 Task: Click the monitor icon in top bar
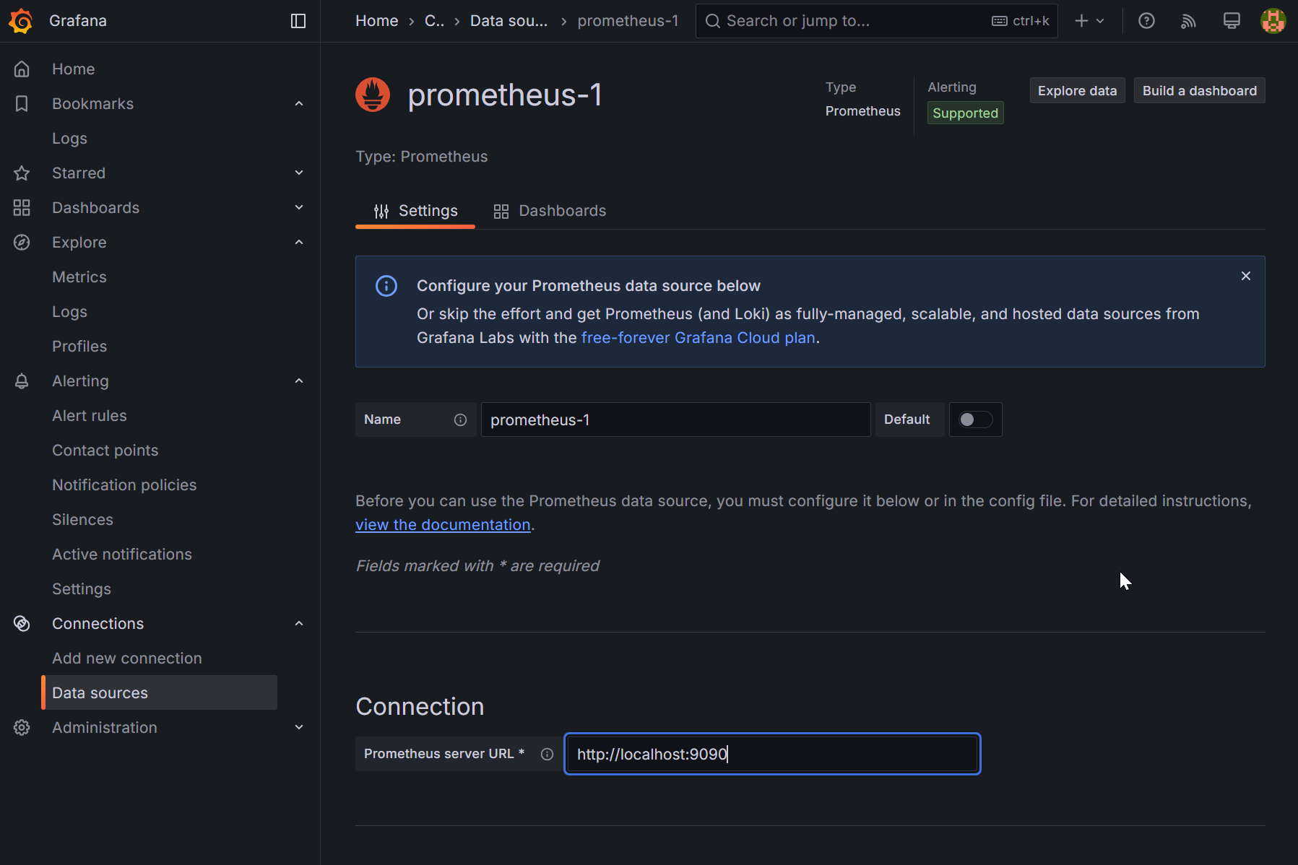1232,21
